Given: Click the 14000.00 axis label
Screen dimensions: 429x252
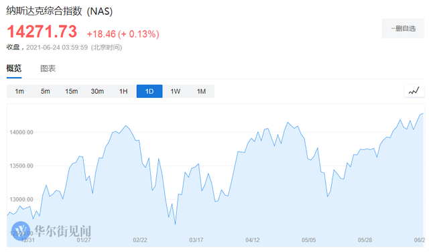Looking at the screenshot, I should pyautogui.click(x=21, y=132).
